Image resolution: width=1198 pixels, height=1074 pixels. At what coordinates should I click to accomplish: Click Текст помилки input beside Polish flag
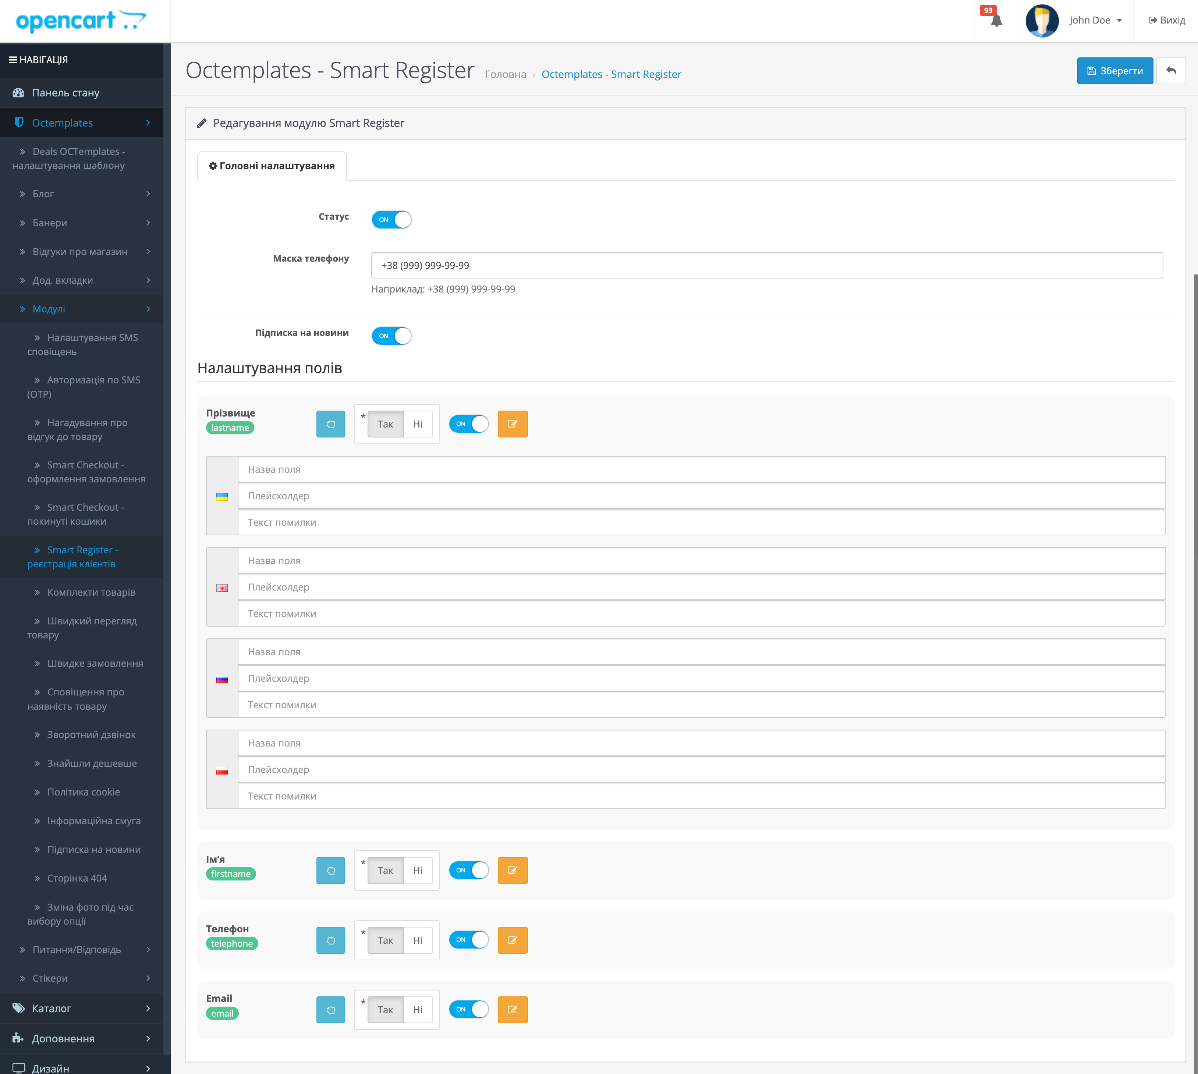pyautogui.click(x=701, y=796)
